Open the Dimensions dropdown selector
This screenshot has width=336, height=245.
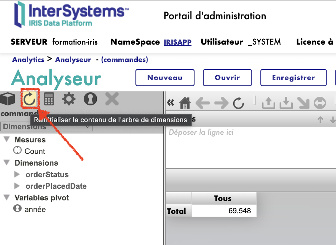(47, 126)
